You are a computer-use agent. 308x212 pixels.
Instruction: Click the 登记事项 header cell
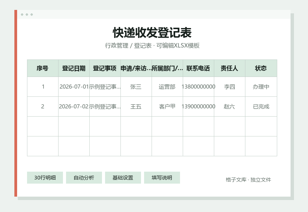click(105, 68)
